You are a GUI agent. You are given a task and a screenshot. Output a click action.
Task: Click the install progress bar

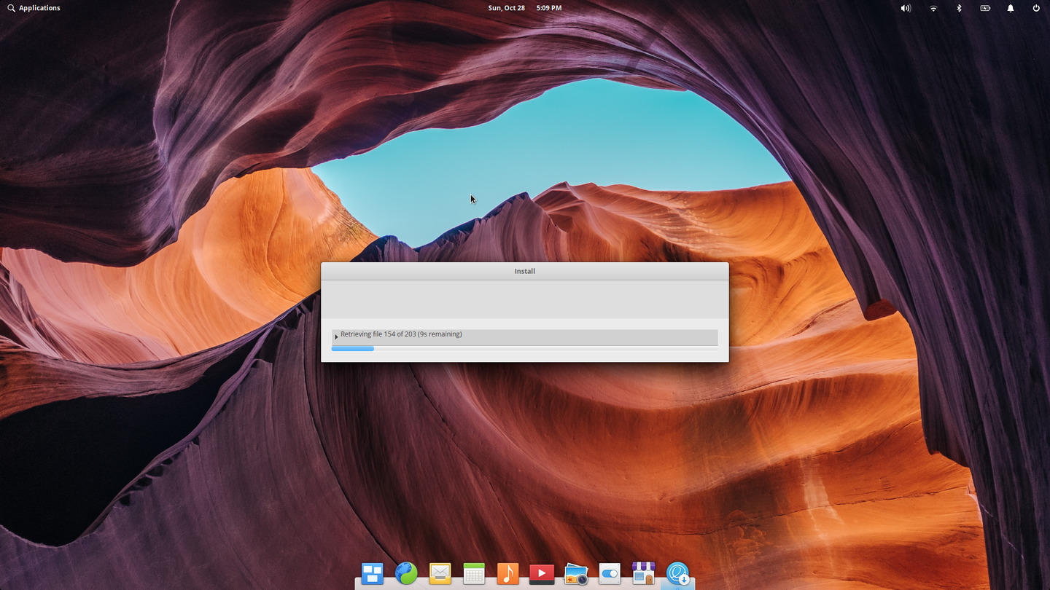(525, 349)
